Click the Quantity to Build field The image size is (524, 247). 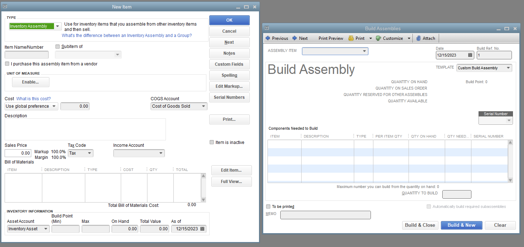pos(457,194)
